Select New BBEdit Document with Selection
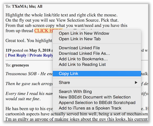The width and height of the screenshot is (153, 126). coord(97,97)
